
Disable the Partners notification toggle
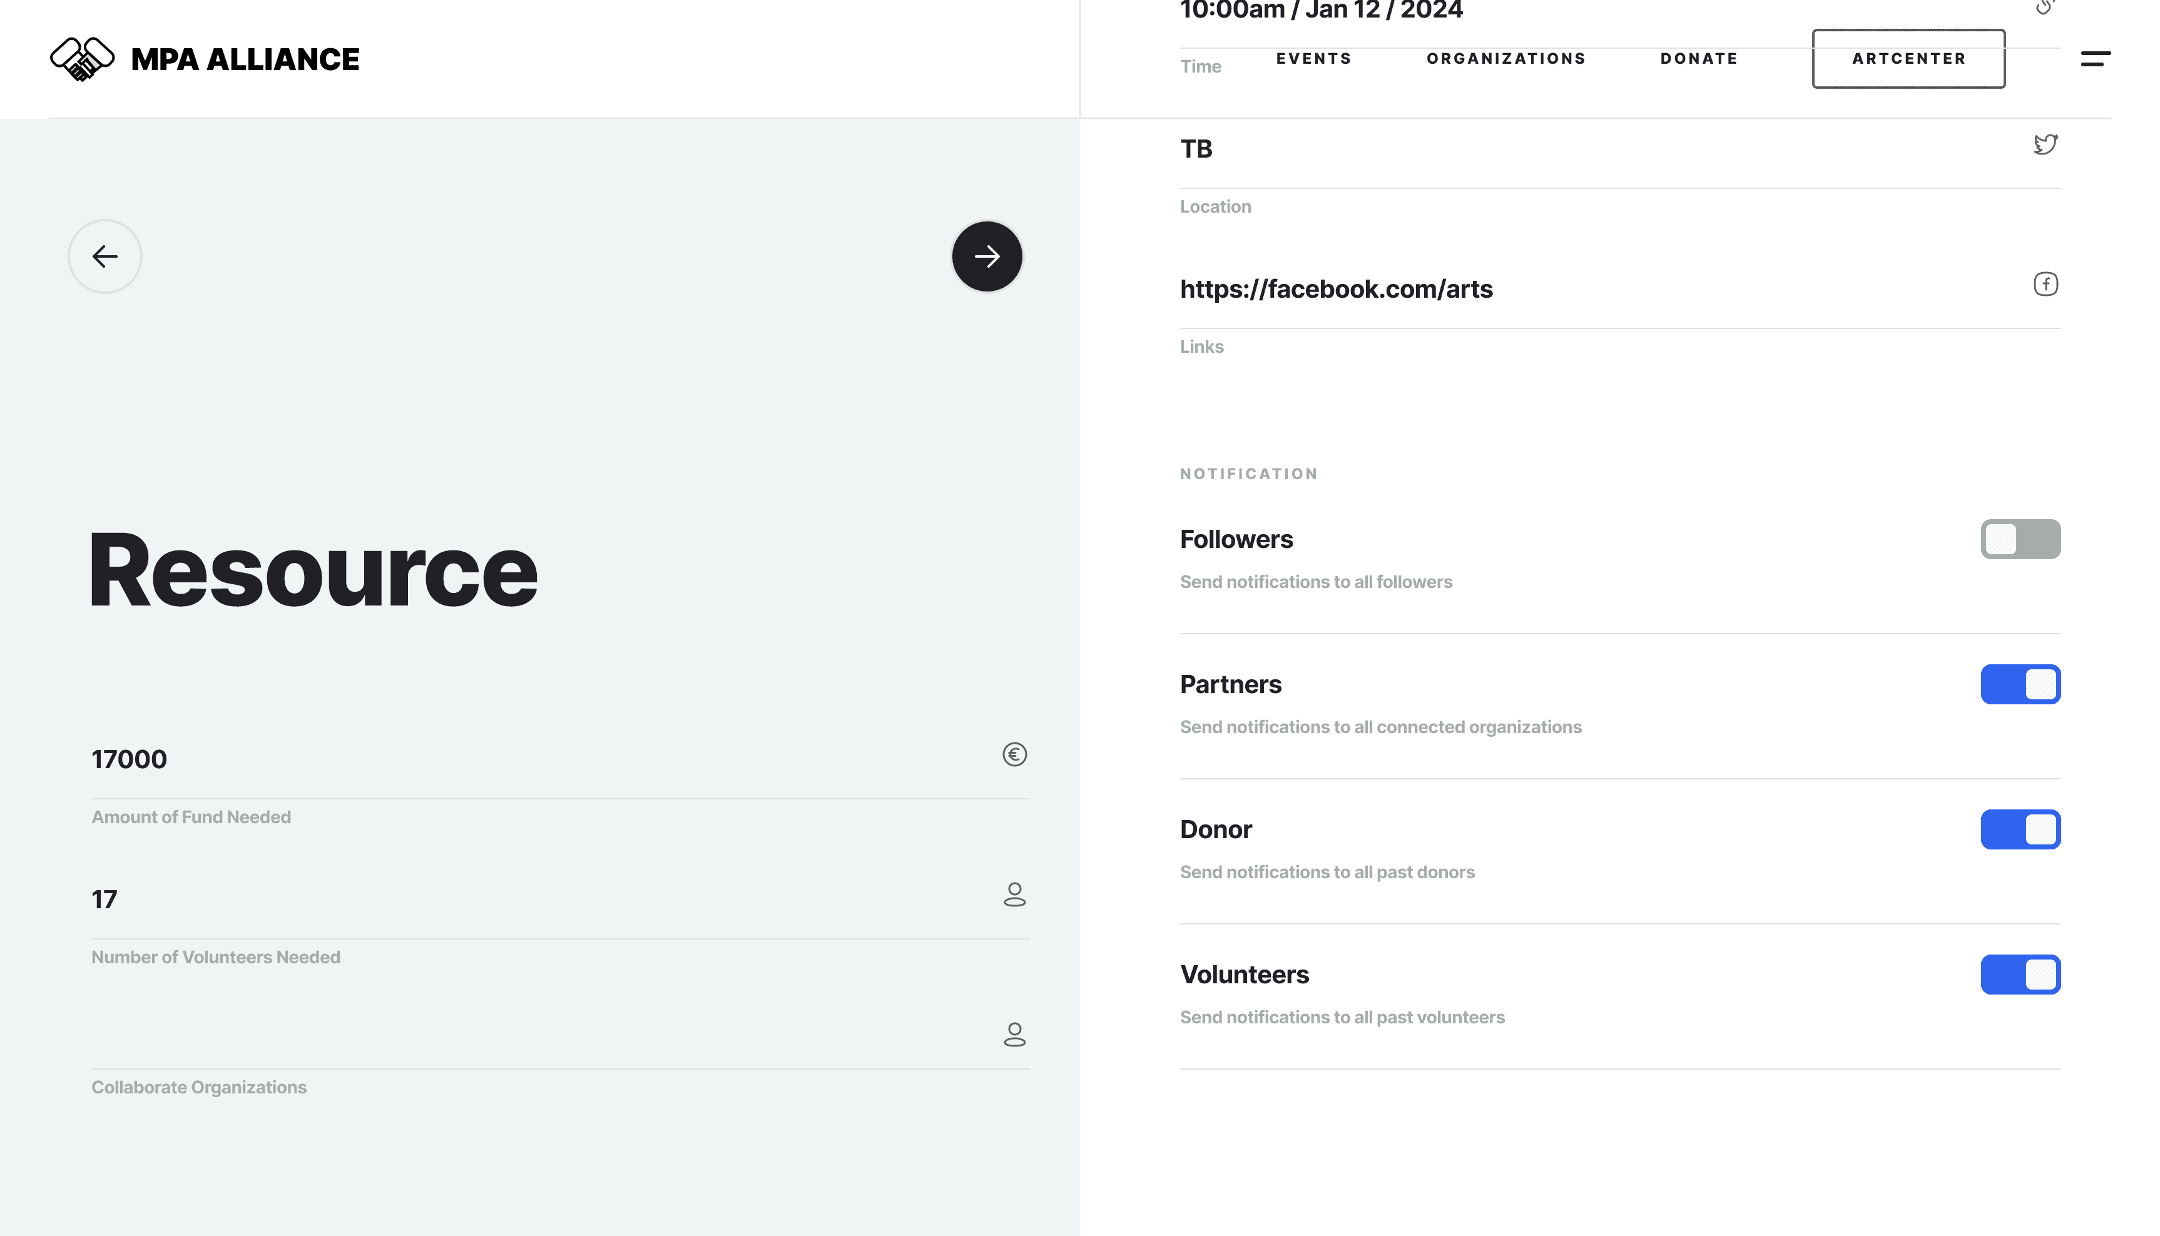coord(2020,685)
